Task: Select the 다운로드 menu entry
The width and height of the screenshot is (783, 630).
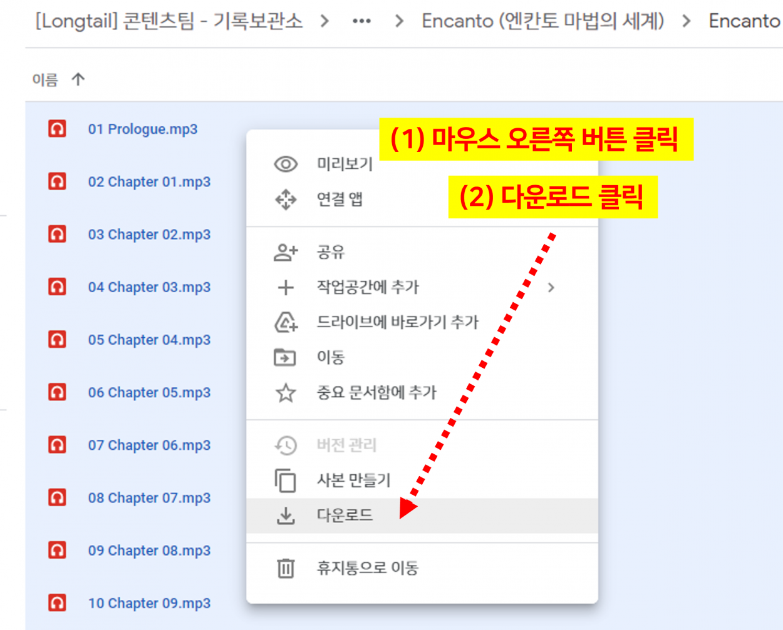Action: pos(345,516)
